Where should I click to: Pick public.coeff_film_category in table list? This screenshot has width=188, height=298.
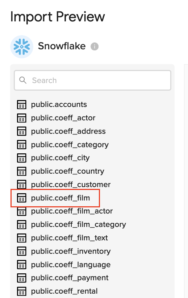pos(79,225)
